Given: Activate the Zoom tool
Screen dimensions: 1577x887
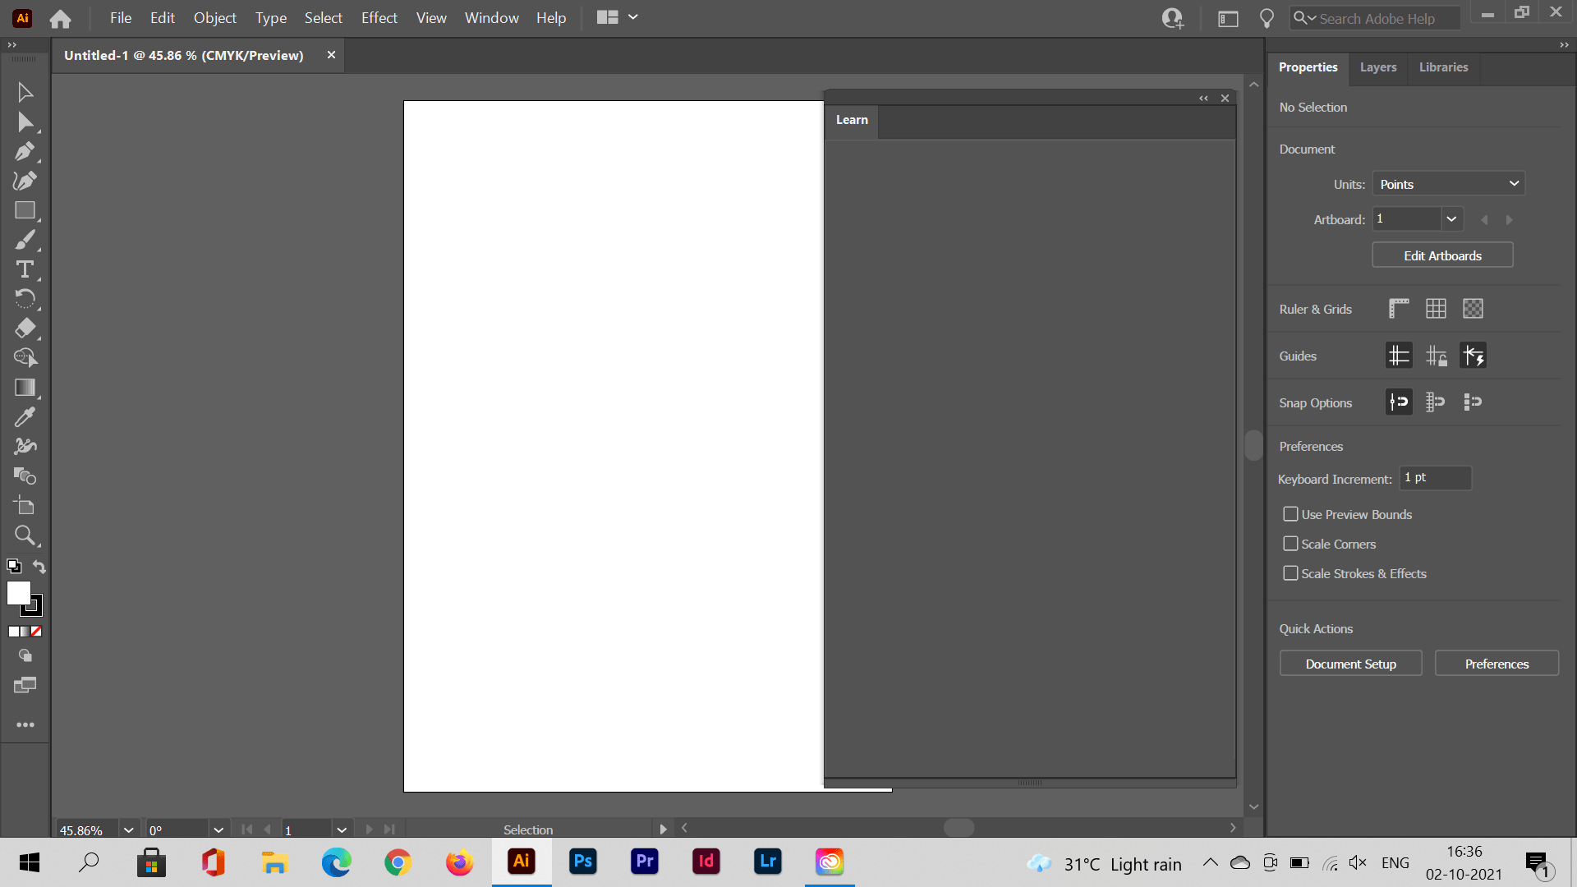Looking at the screenshot, I should [x=25, y=535].
